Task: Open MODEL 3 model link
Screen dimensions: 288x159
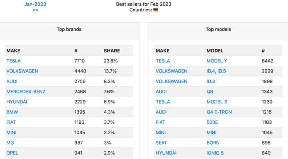Action: click(x=217, y=102)
